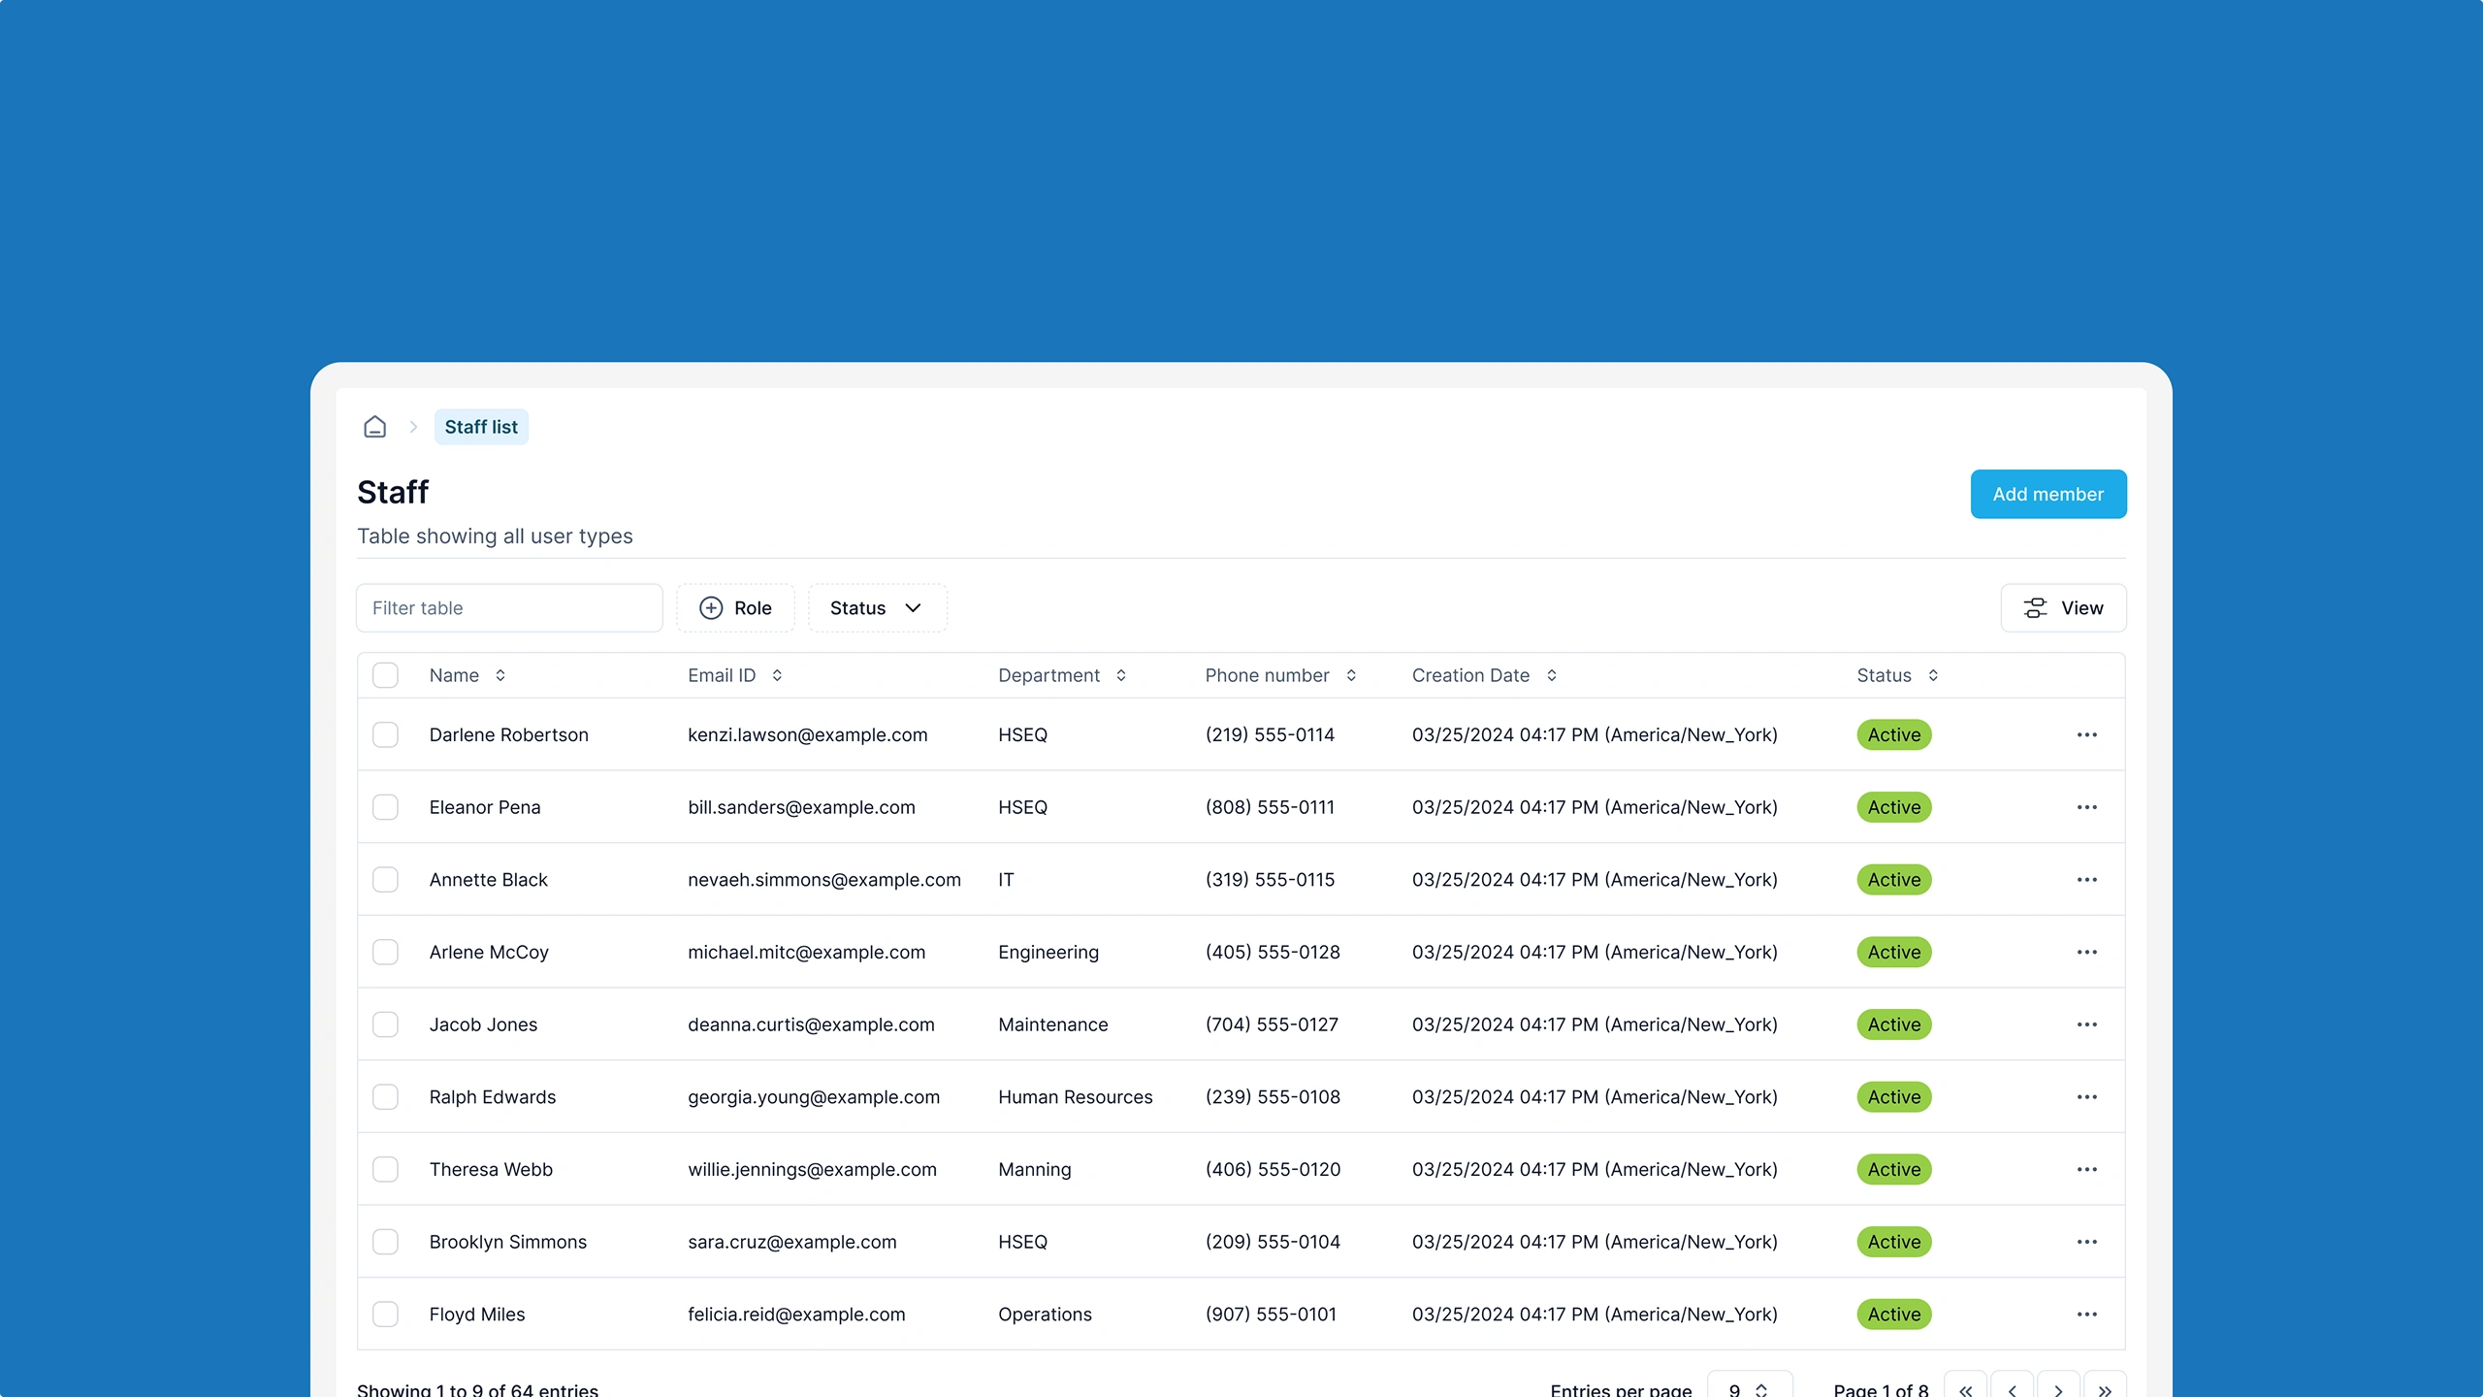
Task: Expand the Status filter dropdown
Action: click(x=877, y=608)
